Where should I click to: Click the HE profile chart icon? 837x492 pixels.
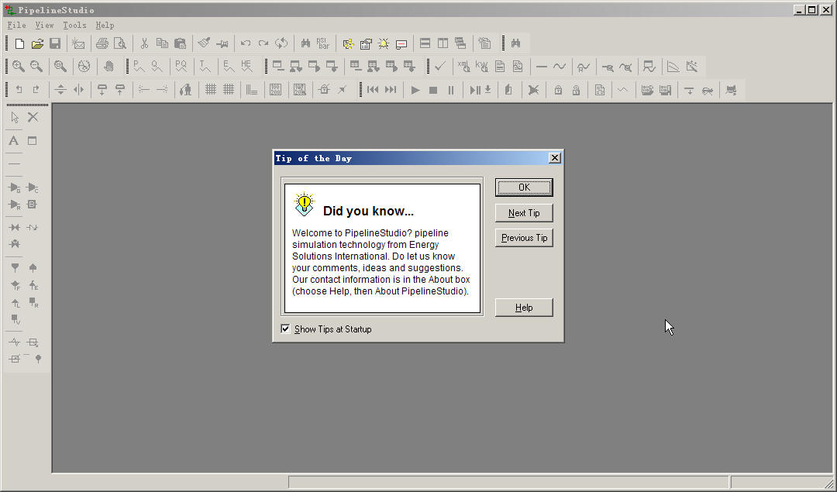coord(246,66)
